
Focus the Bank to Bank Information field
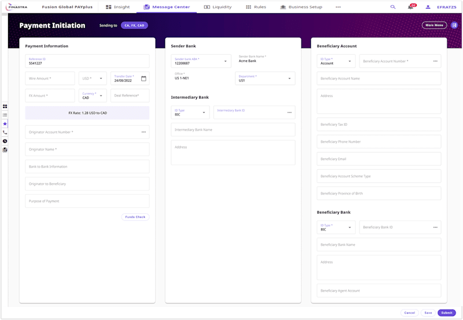[87, 166]
